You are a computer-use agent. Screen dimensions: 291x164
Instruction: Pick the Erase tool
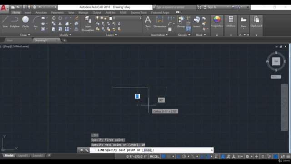pyautogui.click(x=76, y=18)
